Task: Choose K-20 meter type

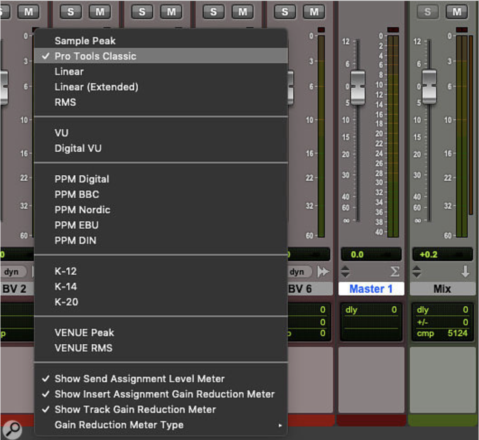Action: (161, 302)
